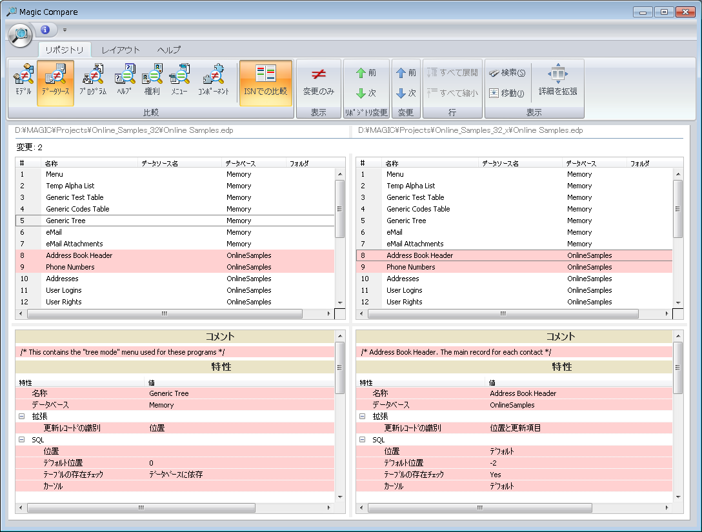Go to next repository change

click(366, 93)
